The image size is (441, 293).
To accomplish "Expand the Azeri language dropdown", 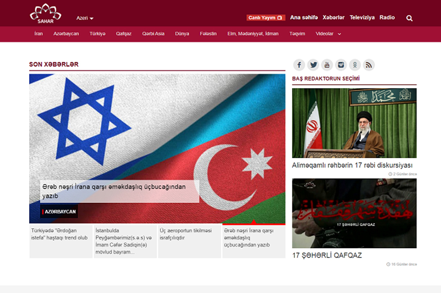I will coord(85,18).
